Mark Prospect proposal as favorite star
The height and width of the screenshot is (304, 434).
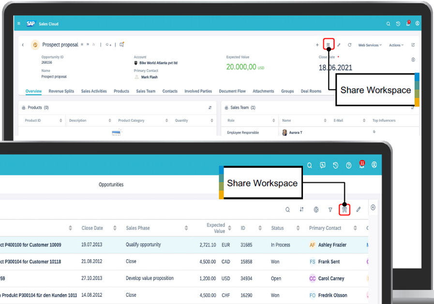point(82,44)
